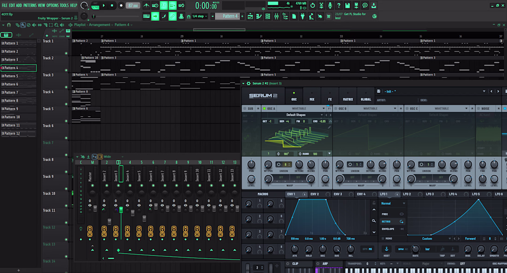Image resolution: width=507 pixels, height=273 pixels.
Task: Open OSC A WAVETABLE type dropdown
Action: tap(302, 109)
